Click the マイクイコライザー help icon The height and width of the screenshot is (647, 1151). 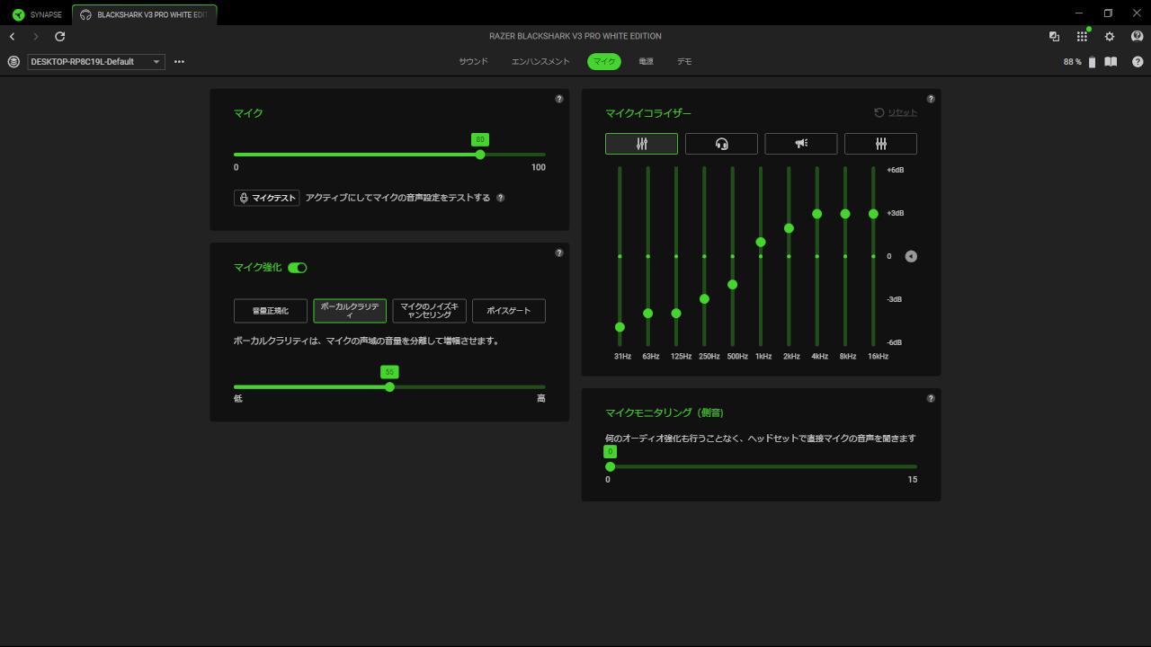[931, 99]
